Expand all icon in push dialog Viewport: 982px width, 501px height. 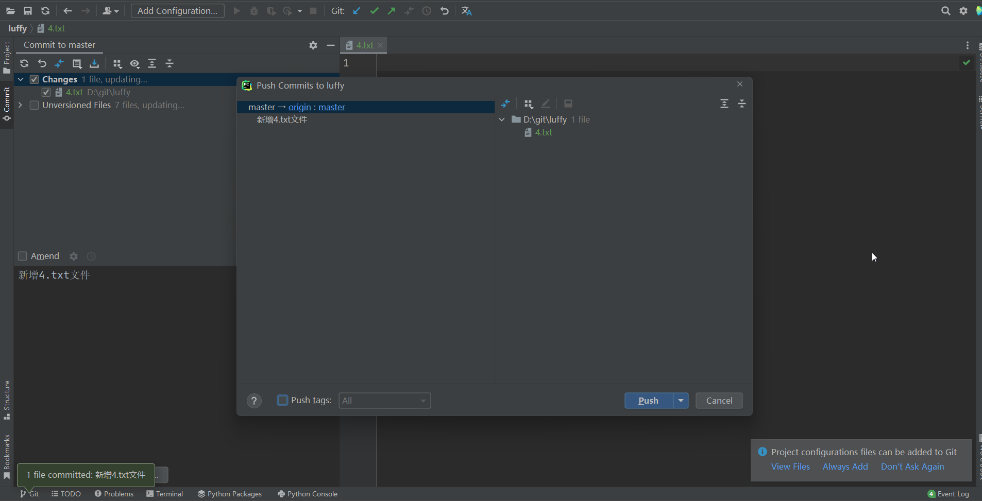[x=724, y=103]
